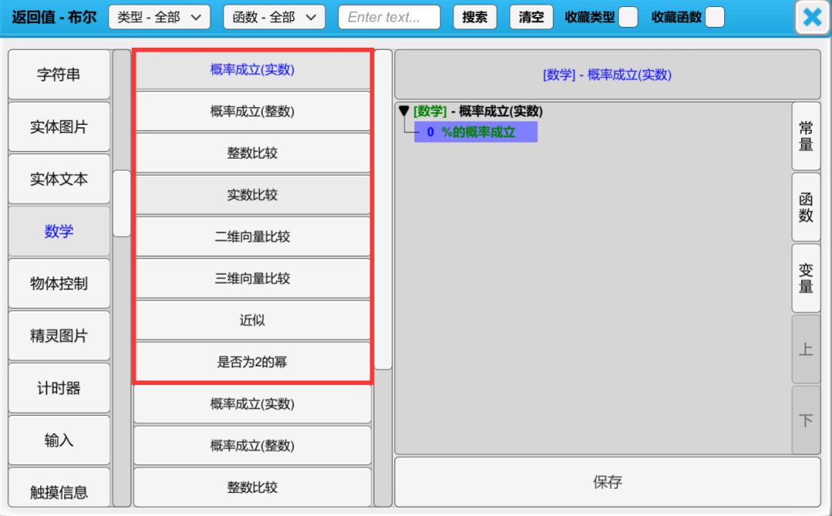Viewport: 832px width, 516px height.
Task: Click the Enter text search field
Action: [x=389, y=17]
